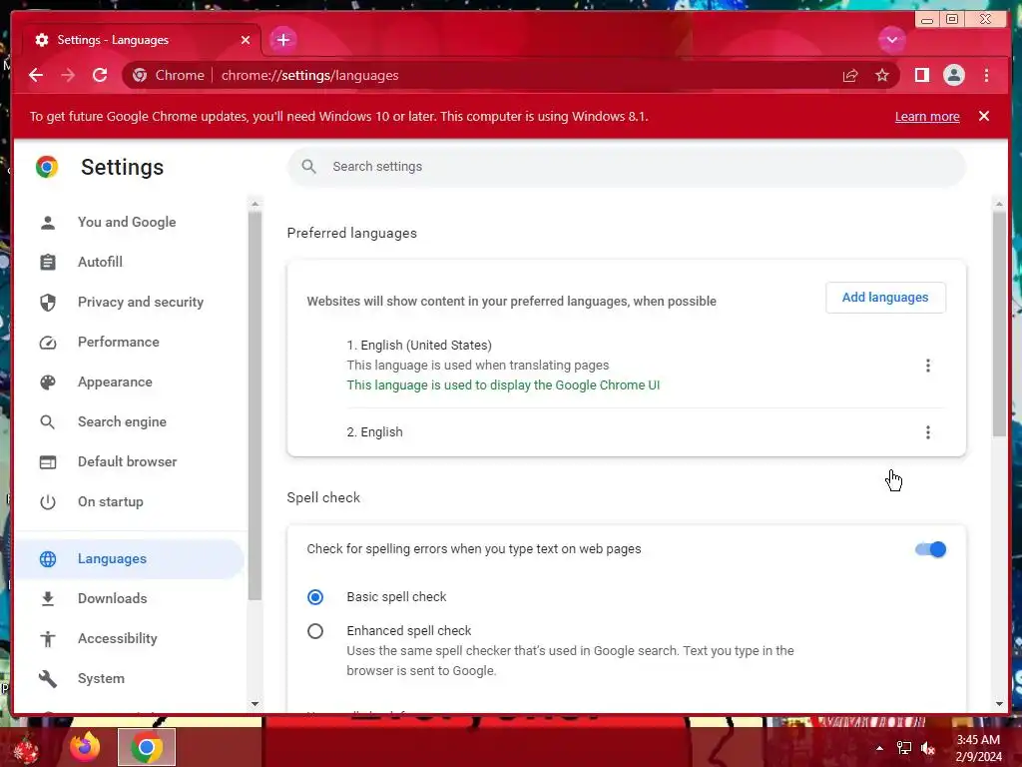Launch Firefox from the taskbar

(x=86, y=747)
